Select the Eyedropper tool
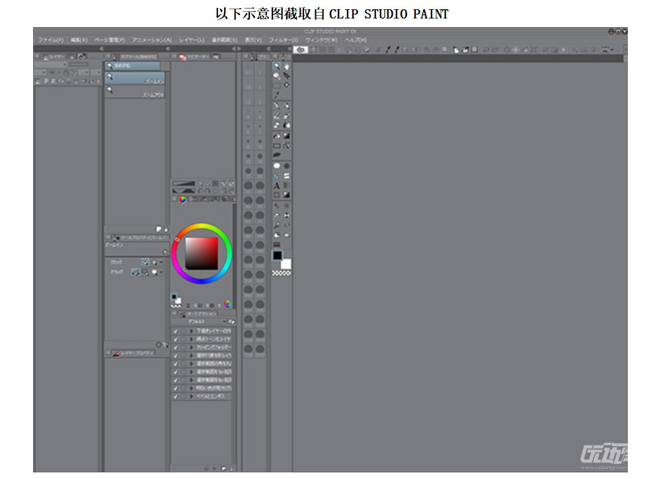Screen dimensions: 653x479 click(276, 95)
